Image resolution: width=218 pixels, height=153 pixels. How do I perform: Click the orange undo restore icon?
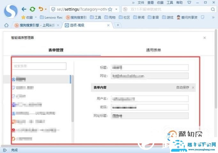41,9
